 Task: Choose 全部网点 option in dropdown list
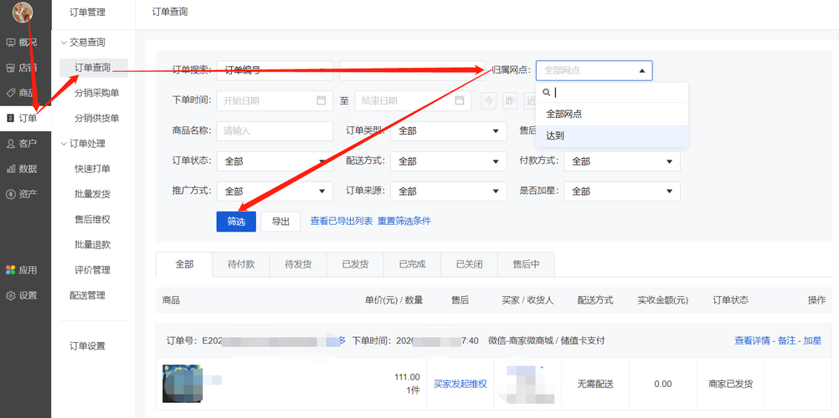coord(611,114)
